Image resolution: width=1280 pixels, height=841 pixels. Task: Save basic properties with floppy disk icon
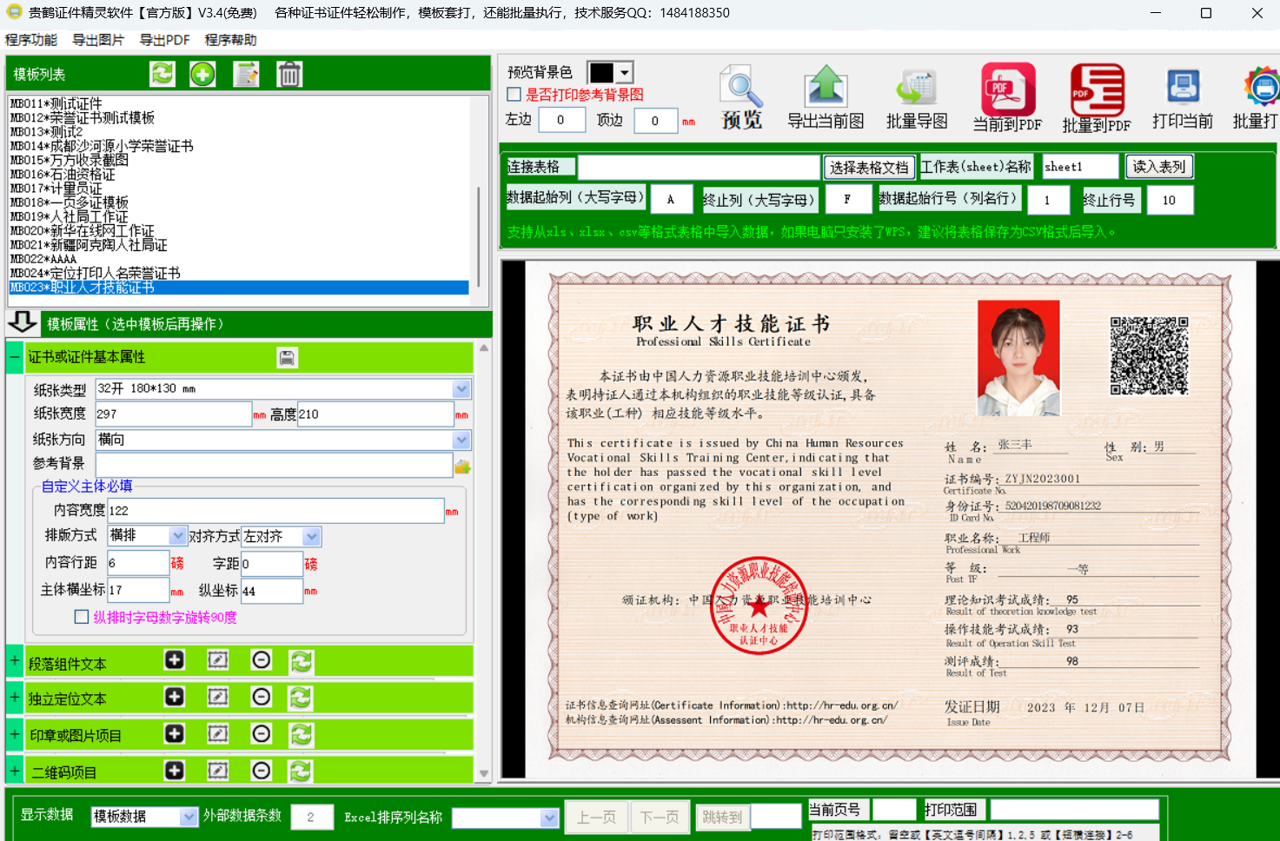[287, 357]
